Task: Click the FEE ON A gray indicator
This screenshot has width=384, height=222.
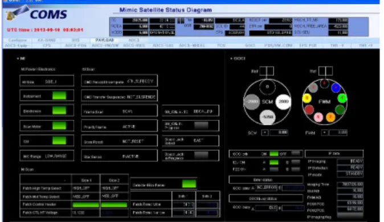Action: (274, 169)
